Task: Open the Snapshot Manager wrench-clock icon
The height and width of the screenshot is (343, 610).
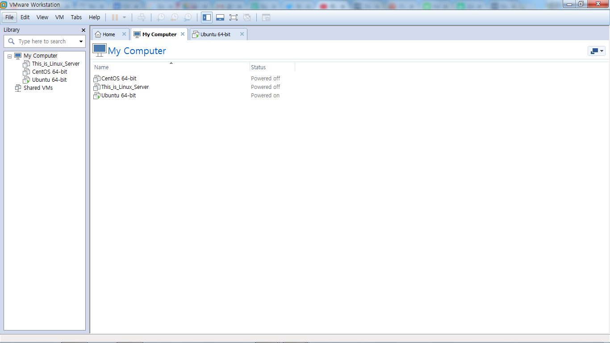Action: 188,17
